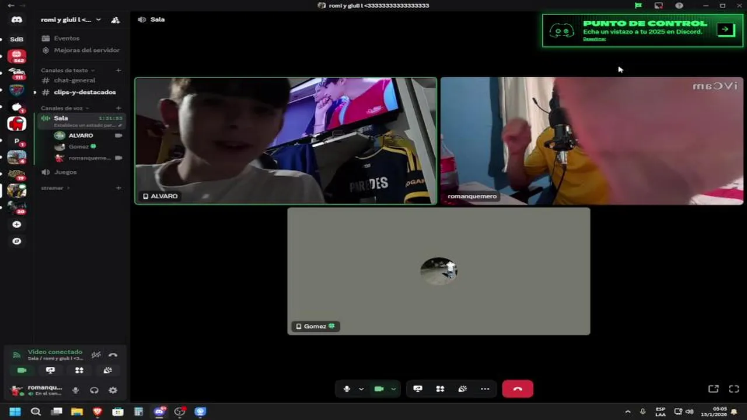Open microphone input options dropdown arrow
The image size is (747, 420).
pos(361,389)
